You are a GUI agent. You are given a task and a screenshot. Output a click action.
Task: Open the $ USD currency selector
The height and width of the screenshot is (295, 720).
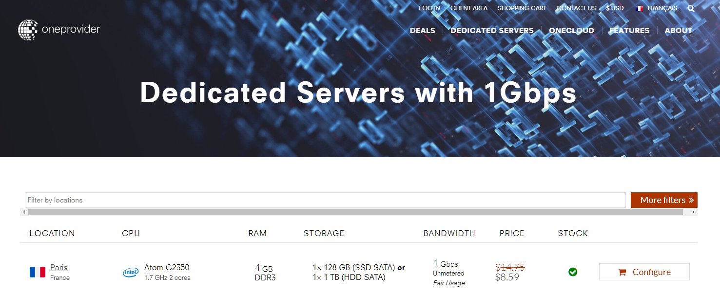[x=615, y=8]
